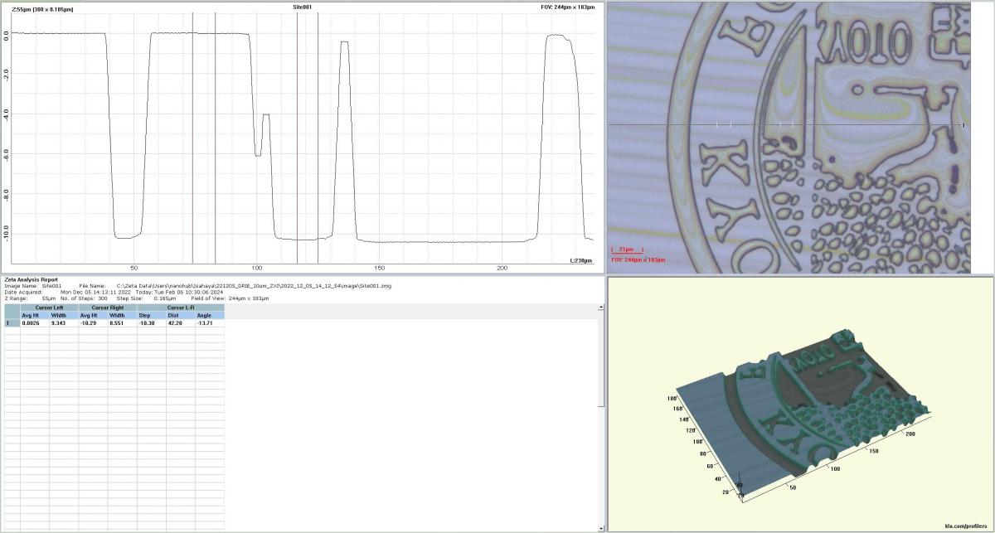Viewport: 995px width, 533px height.
Task: Click the report scrollbar up arrow
Action: point(601,308)
